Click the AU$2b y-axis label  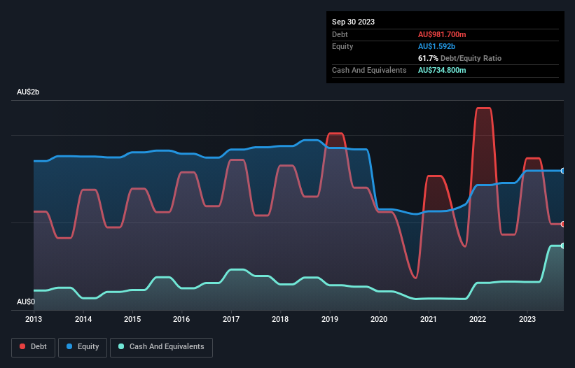pyautogui.click(x=28, y=92)
